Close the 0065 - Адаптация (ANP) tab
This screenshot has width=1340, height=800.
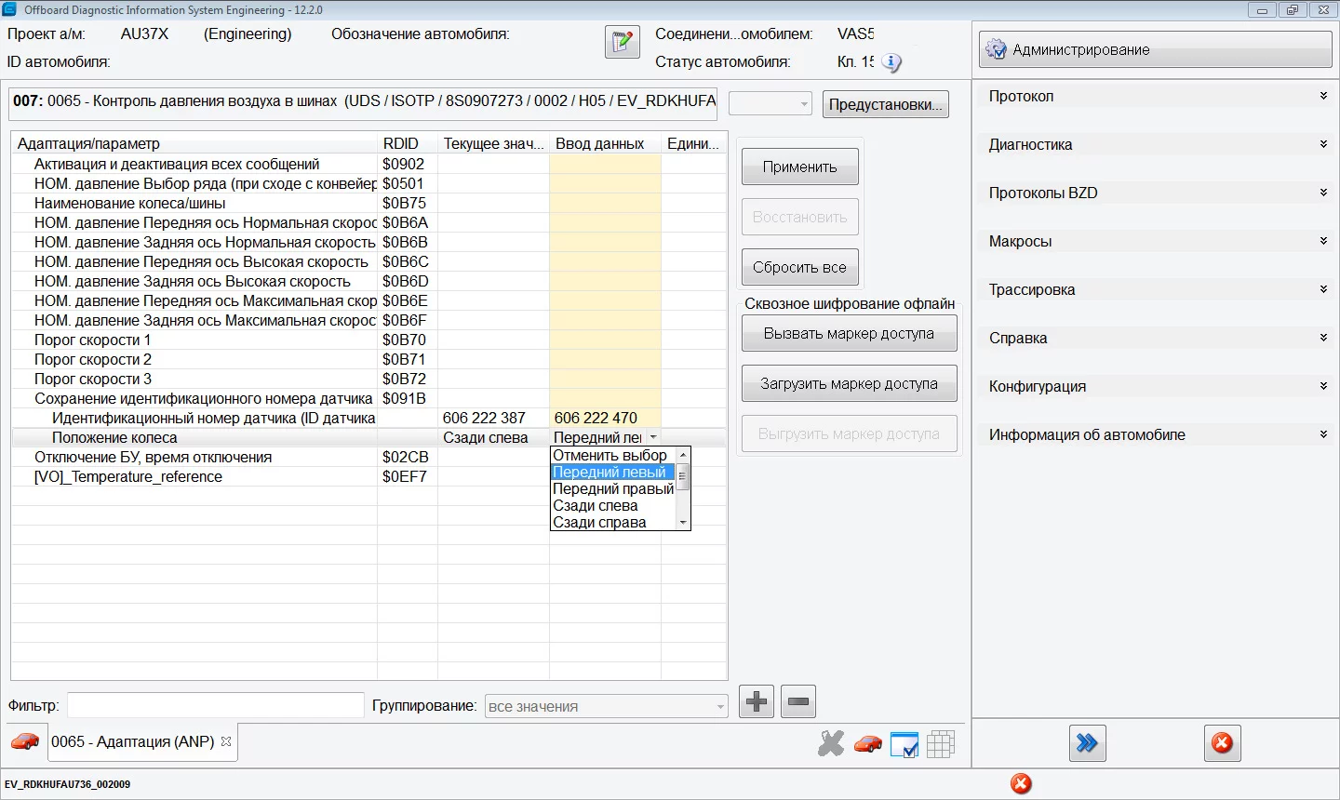[x=226, y=741]
